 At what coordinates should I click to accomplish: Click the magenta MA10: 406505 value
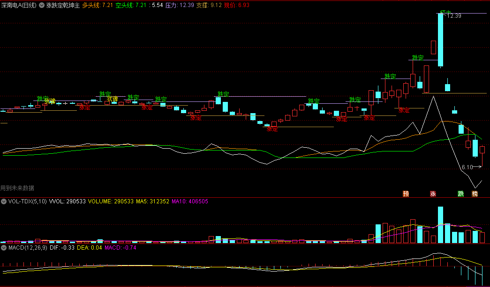click(190, 201)
